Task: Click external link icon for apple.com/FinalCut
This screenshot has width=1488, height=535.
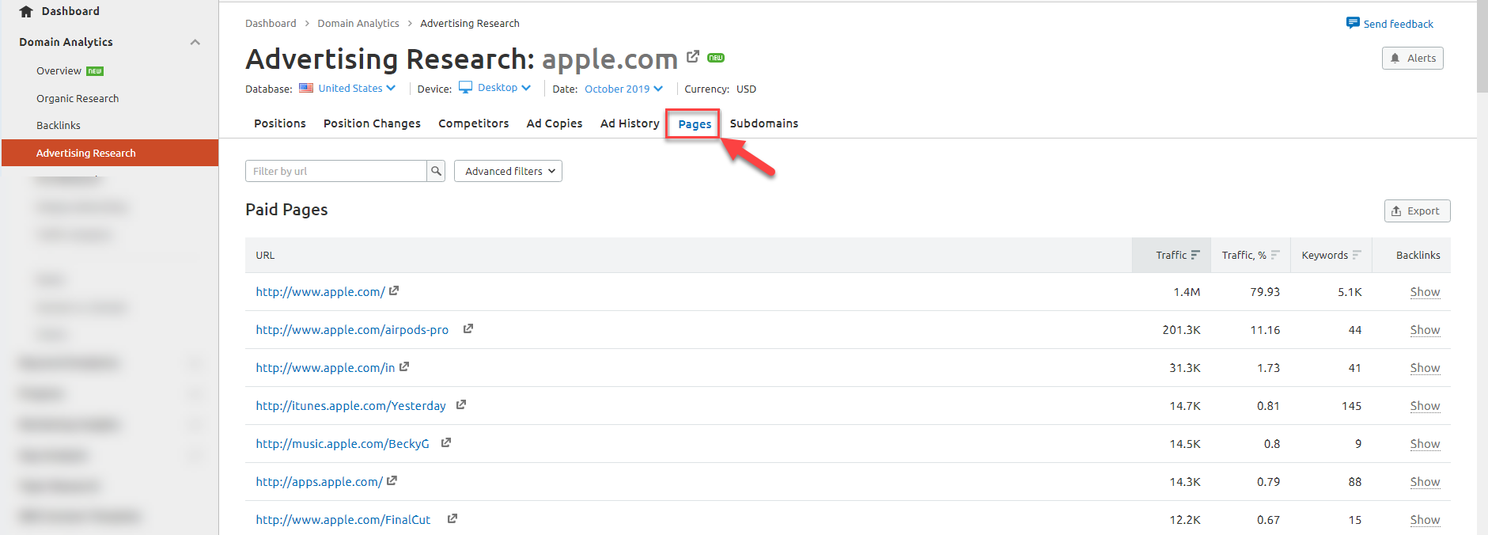Action: pyautogui.click(x=452, y=518)
